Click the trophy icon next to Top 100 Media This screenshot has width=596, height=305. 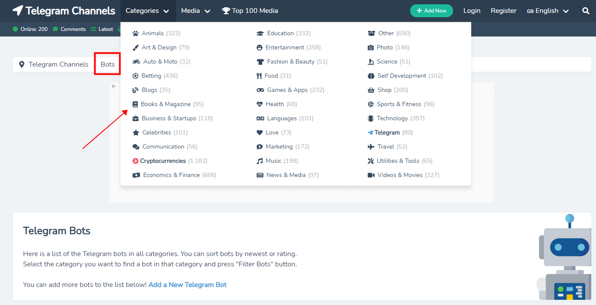[x=225, y=11]
